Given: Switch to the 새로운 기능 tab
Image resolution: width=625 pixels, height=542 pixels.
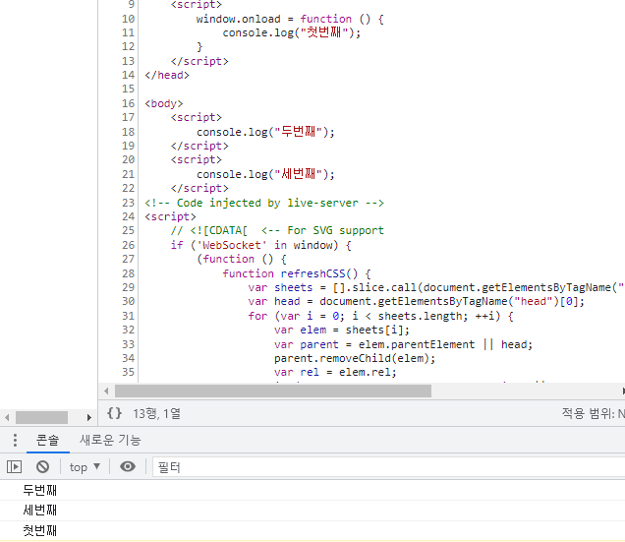Looking at the screenshot, I should click(110, 440).
